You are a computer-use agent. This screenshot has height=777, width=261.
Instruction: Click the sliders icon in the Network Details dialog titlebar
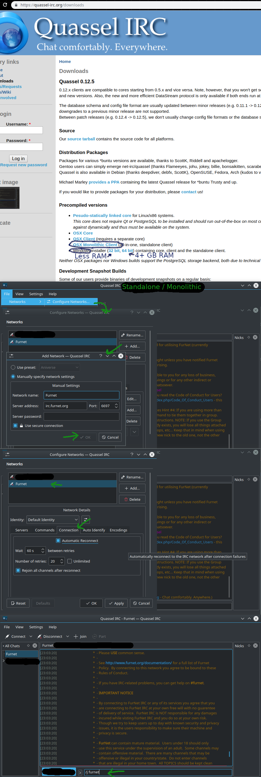pyautogui.click(x=8, y=455)
